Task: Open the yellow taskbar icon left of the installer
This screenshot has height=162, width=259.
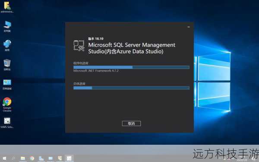Action: 60,159
